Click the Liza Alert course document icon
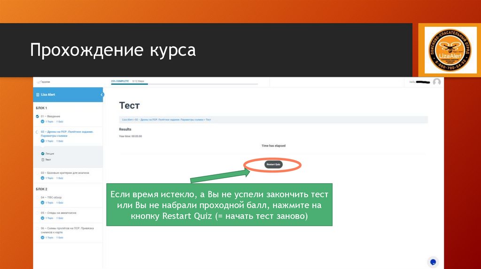The image size is (481, 269). [x=38, y=95]
